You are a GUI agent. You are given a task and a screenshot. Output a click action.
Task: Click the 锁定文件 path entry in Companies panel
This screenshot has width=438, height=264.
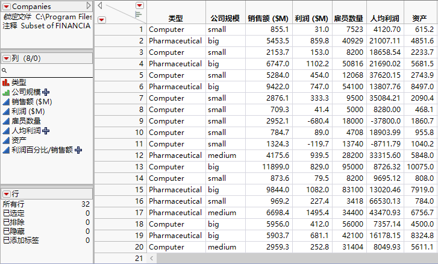point(47,17)
